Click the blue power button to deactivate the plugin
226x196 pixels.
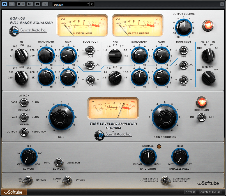click(x=4, y=4)
